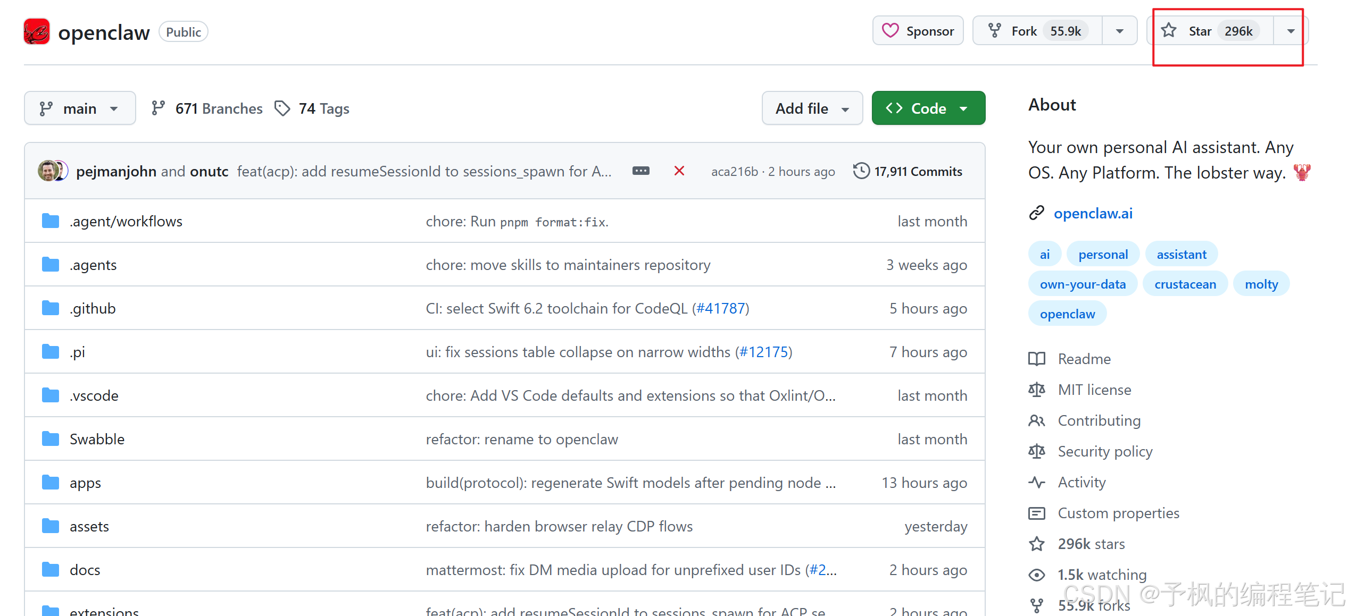This screenshot has height=616, width=1348.
Task: Click the openclaw lobster logo avatar
Action: click(x=37, y=32)
